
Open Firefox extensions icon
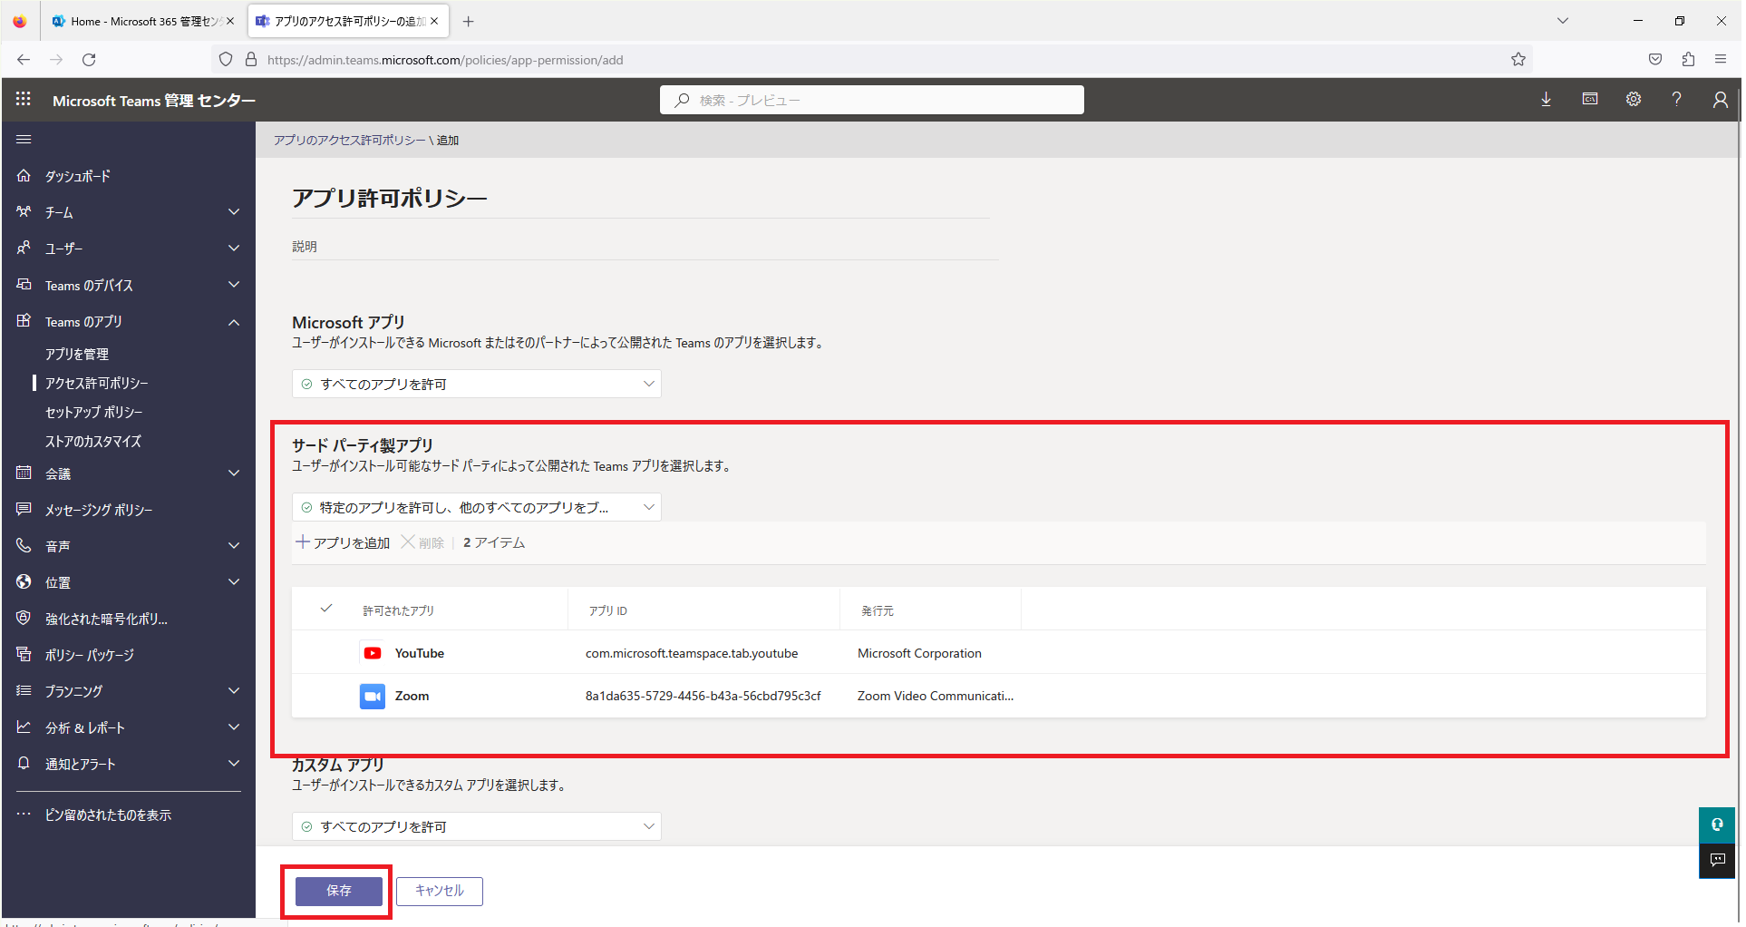point(1688,60)
